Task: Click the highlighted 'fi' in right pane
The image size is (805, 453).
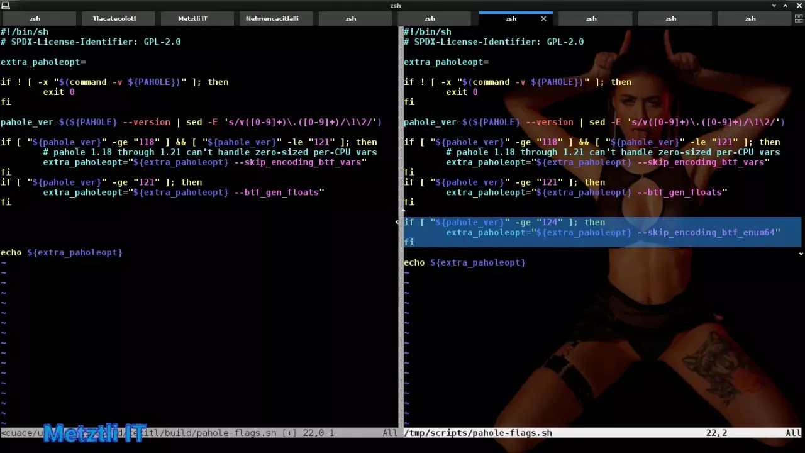Action: [409, 242]
